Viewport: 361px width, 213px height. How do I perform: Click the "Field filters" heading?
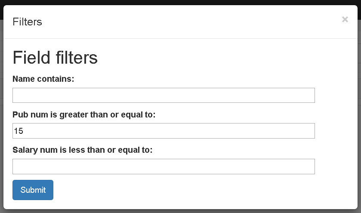point(55,57)
